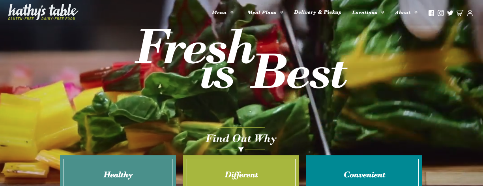Click the down arrow below Find Out Why
Viewport: 483px width, 186px height.
click(x=241, y=149)
